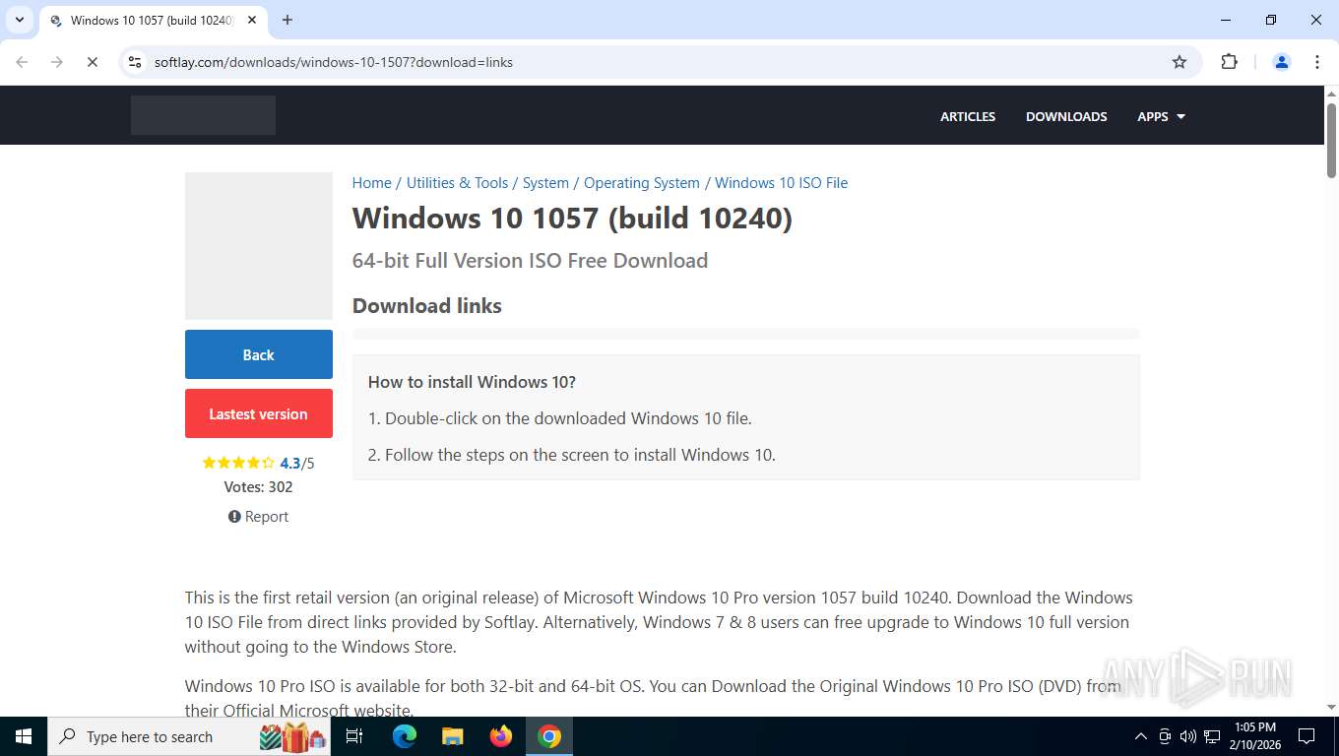Bookmark this page with the star icon
The width and height of the screenshot is (1339, 756).
click(1180, 62)
